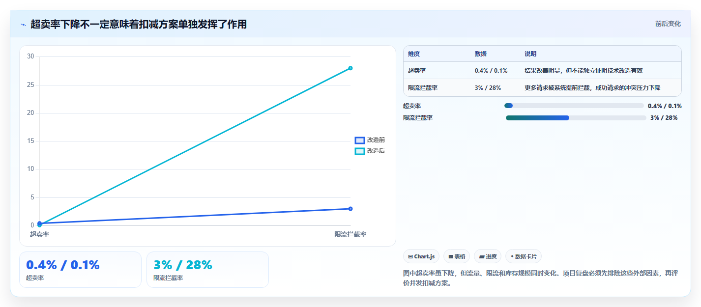Click the 改造后 data point at 限流拦截率
Screen dimensions: 701x307
[x=350, y=68]
